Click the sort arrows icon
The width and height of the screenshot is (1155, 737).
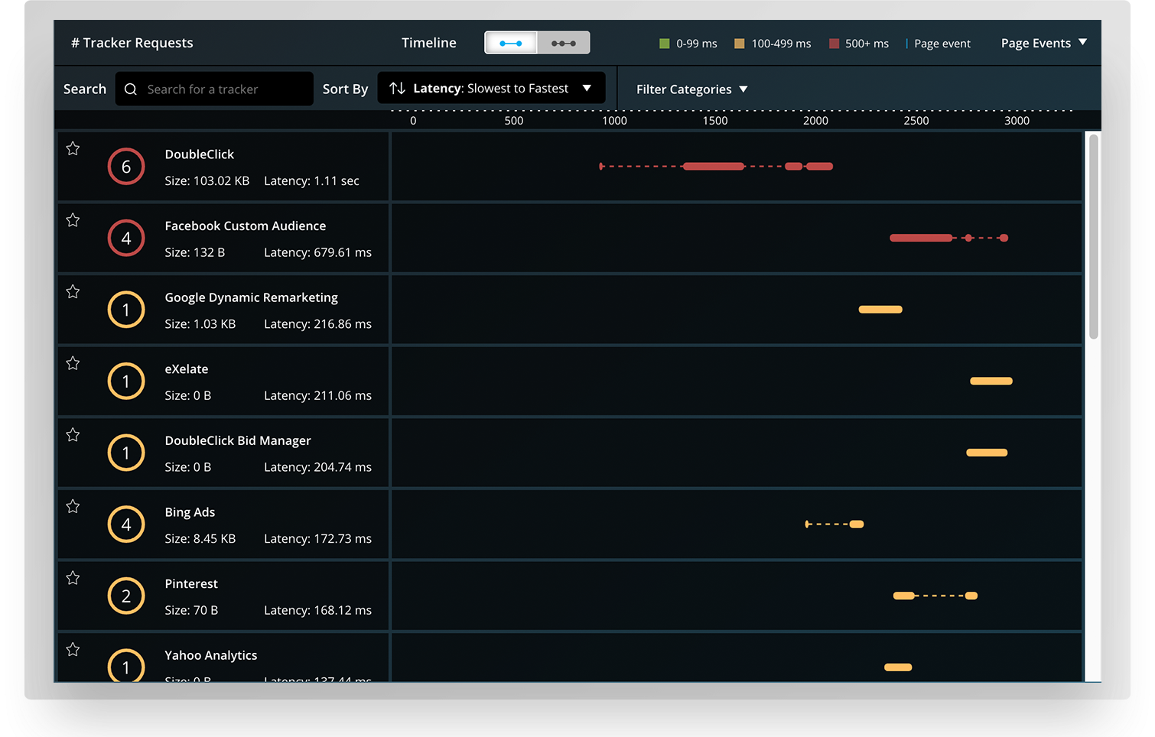397,89
